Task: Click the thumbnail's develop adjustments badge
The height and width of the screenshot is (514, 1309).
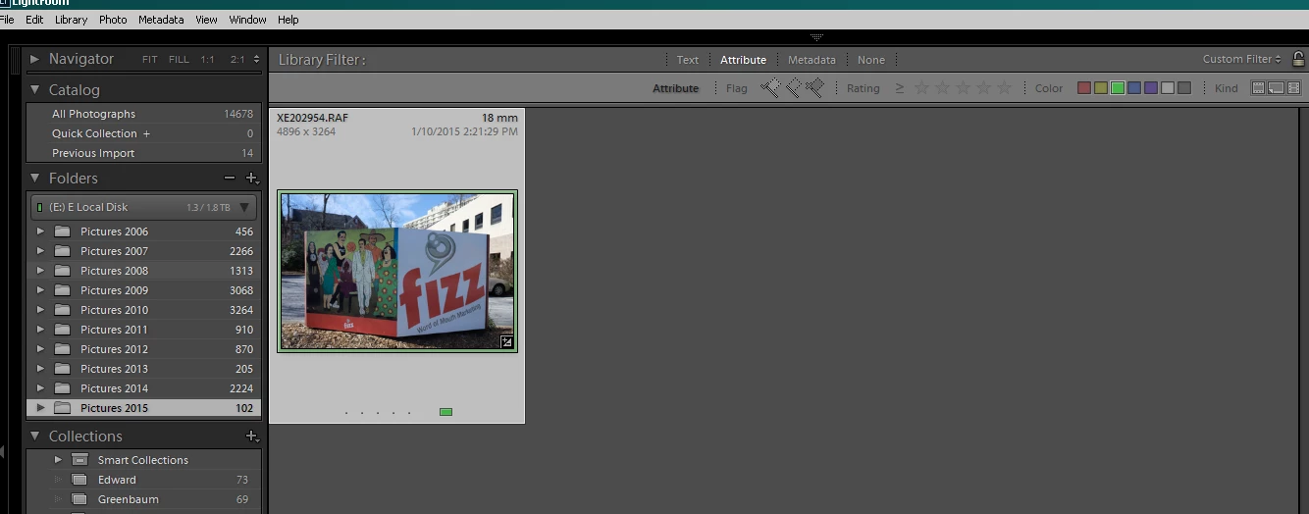Action: [x=506, y=341]
